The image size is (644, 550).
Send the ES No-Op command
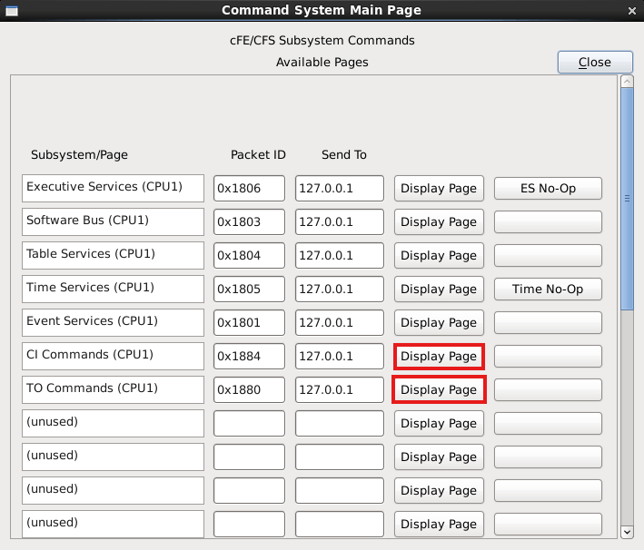click(548, 189)
